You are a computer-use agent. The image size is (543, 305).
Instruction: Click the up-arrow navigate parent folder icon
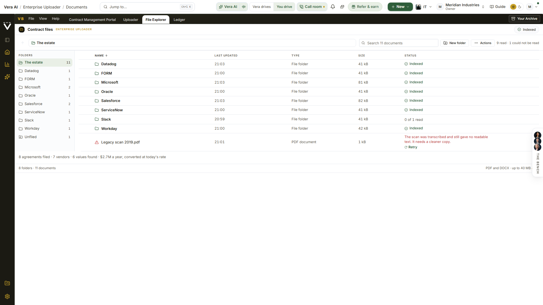point(23,43)
